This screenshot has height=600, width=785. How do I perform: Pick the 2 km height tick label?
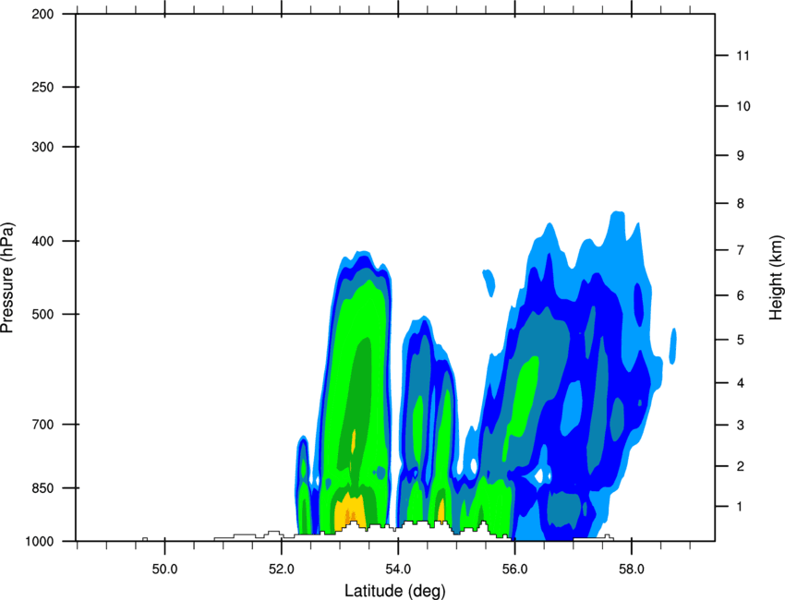click(x=741, y=466)
